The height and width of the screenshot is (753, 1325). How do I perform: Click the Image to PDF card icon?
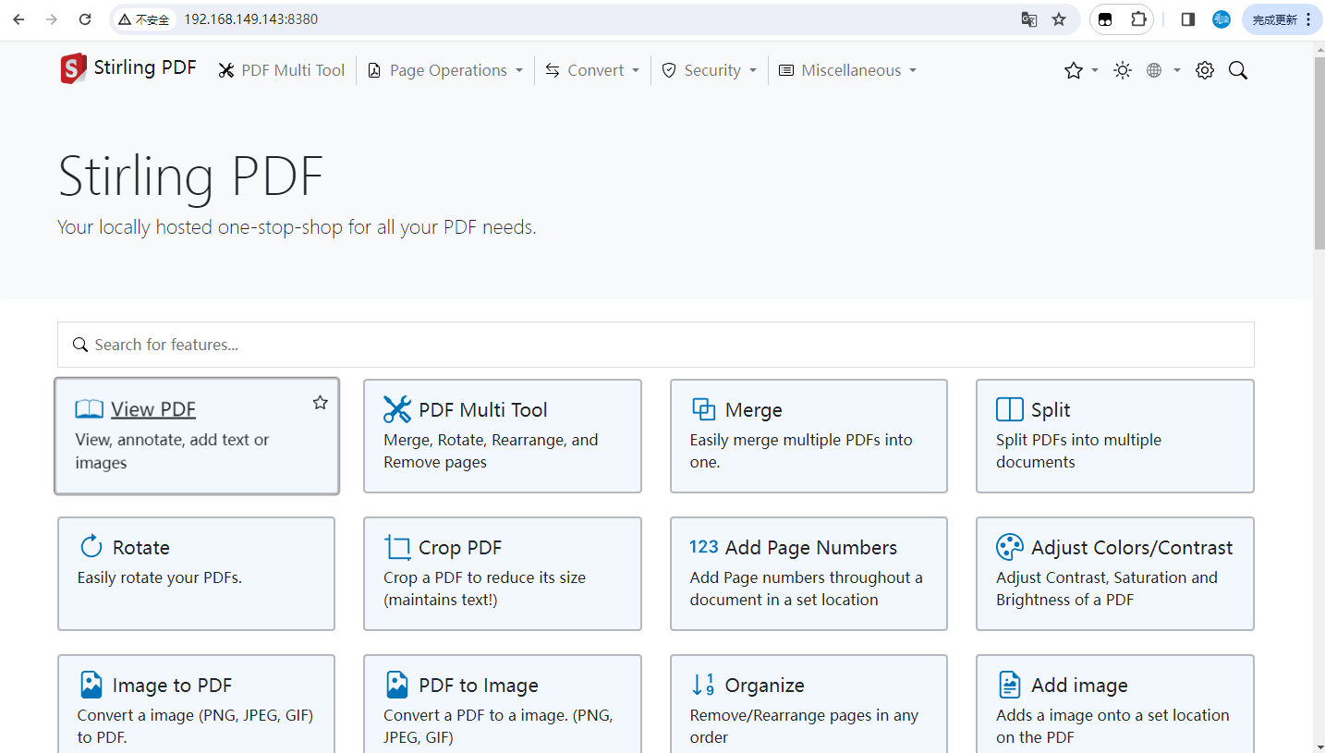91,685
